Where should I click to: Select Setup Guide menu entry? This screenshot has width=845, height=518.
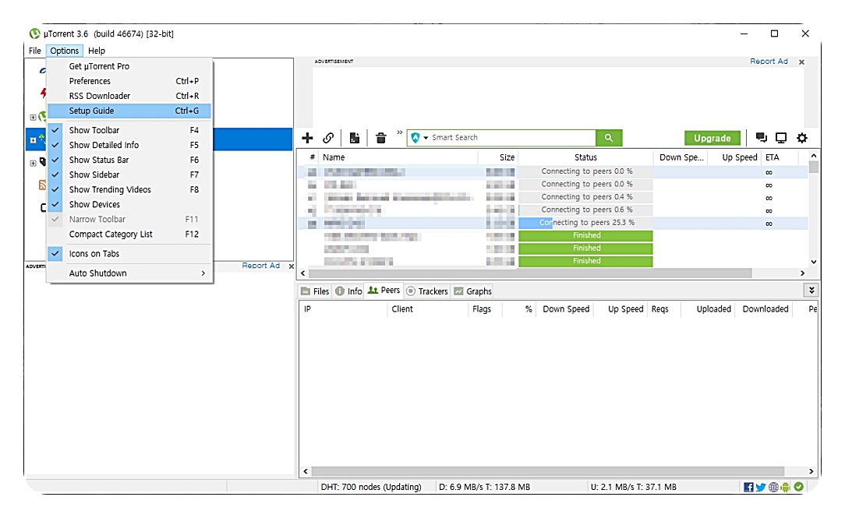click(129, 111)
